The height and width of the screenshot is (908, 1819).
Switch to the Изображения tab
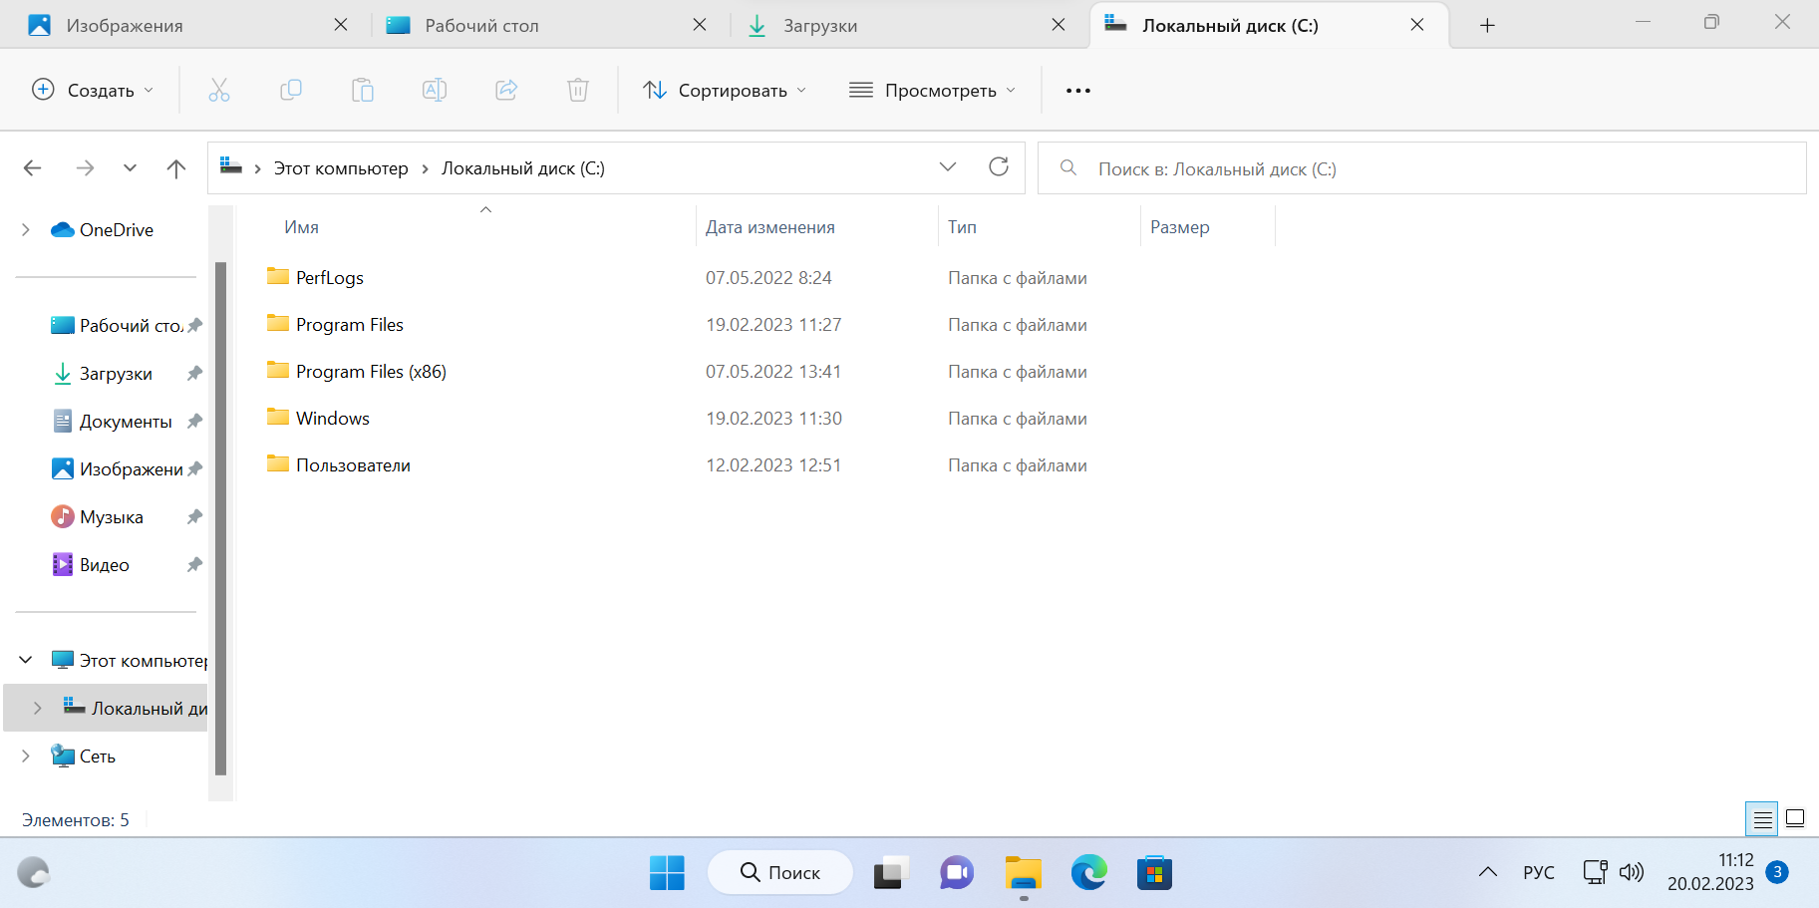click(188, 25)
